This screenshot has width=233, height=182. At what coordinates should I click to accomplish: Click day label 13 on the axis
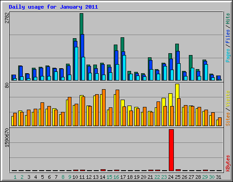click(96, 177)
